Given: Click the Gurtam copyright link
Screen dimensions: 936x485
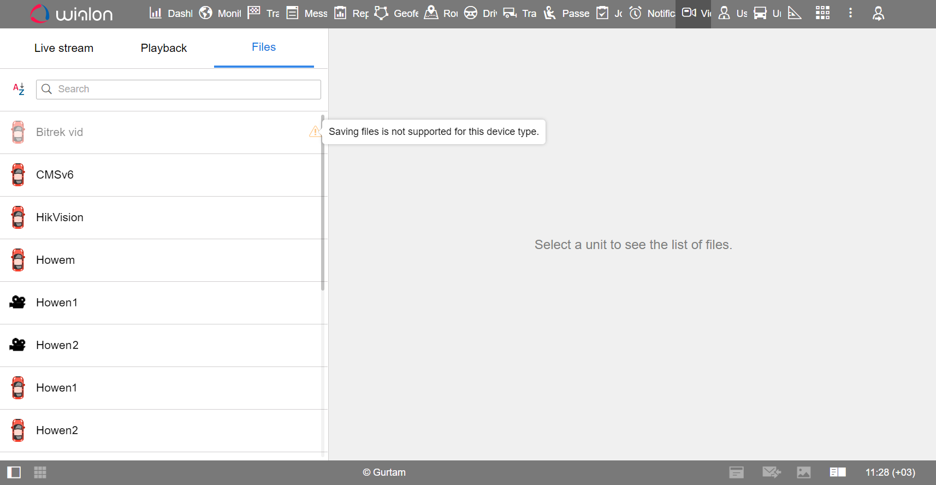Looking at the screenshot, I should 384,472.
